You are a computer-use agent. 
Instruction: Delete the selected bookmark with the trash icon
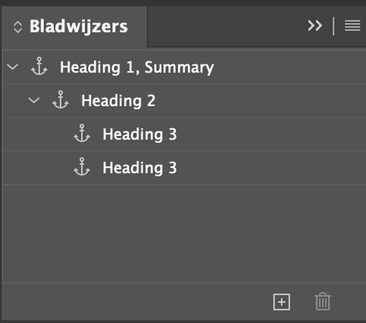pyautogui.click(x=323, y=301)
